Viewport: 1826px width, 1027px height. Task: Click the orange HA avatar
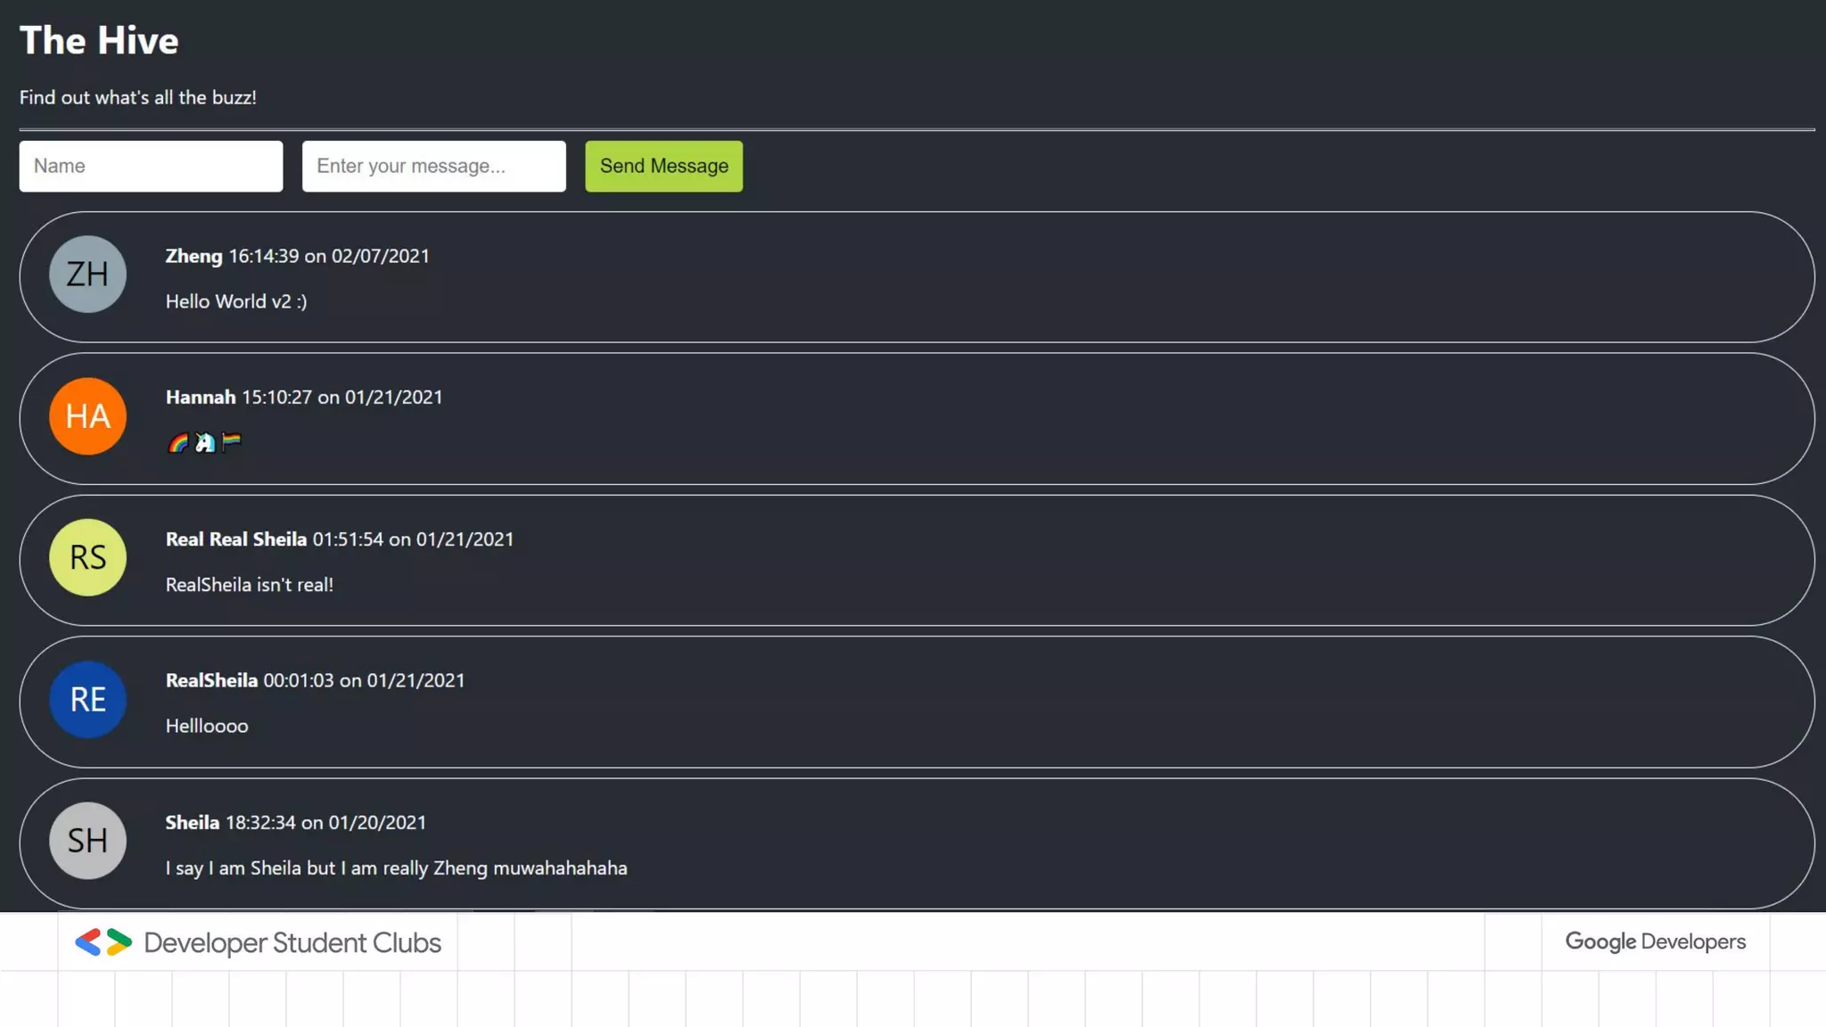coord(87,415)
